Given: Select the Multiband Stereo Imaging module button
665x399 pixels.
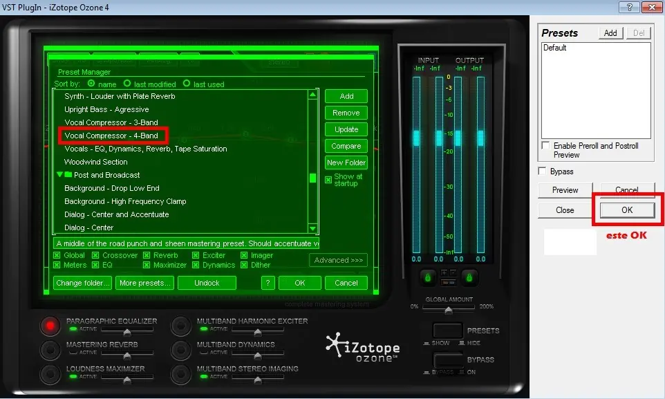Looking at the screenshot, I should 180,374.
